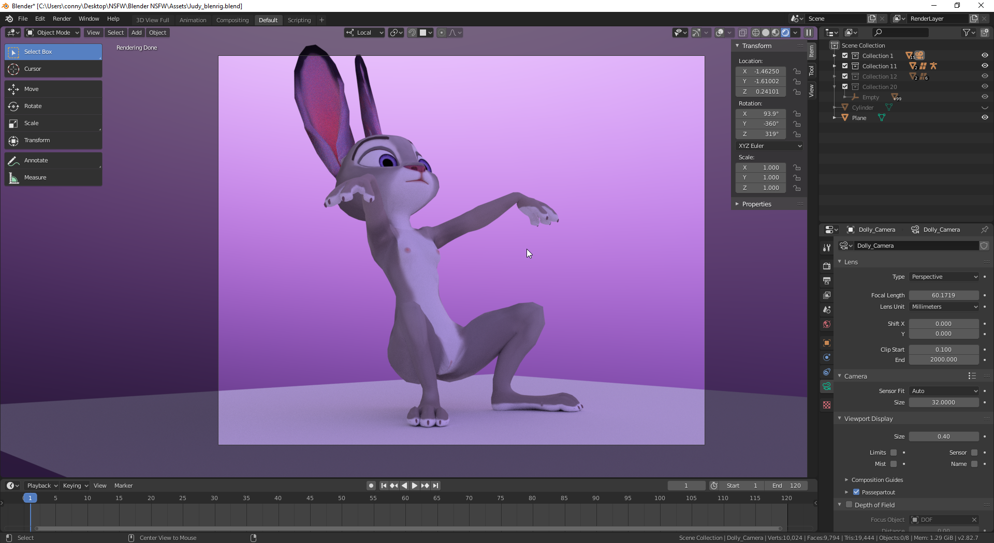Open the Object Mode dropdown
The height and width of the screenshot is (543, 994).
(x=53, y=33)
